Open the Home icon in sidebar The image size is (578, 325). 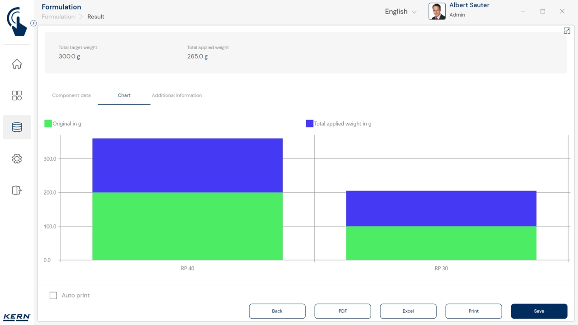(17, 64)
